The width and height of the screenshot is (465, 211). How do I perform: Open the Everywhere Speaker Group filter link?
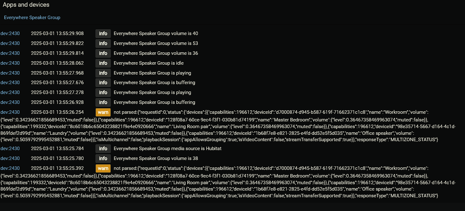coord(32,18)
